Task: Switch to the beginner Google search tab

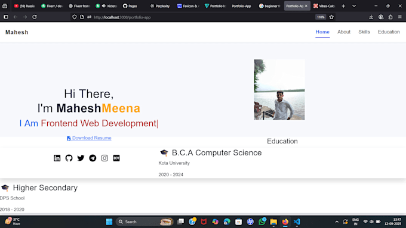Action: tap(269, 6)
